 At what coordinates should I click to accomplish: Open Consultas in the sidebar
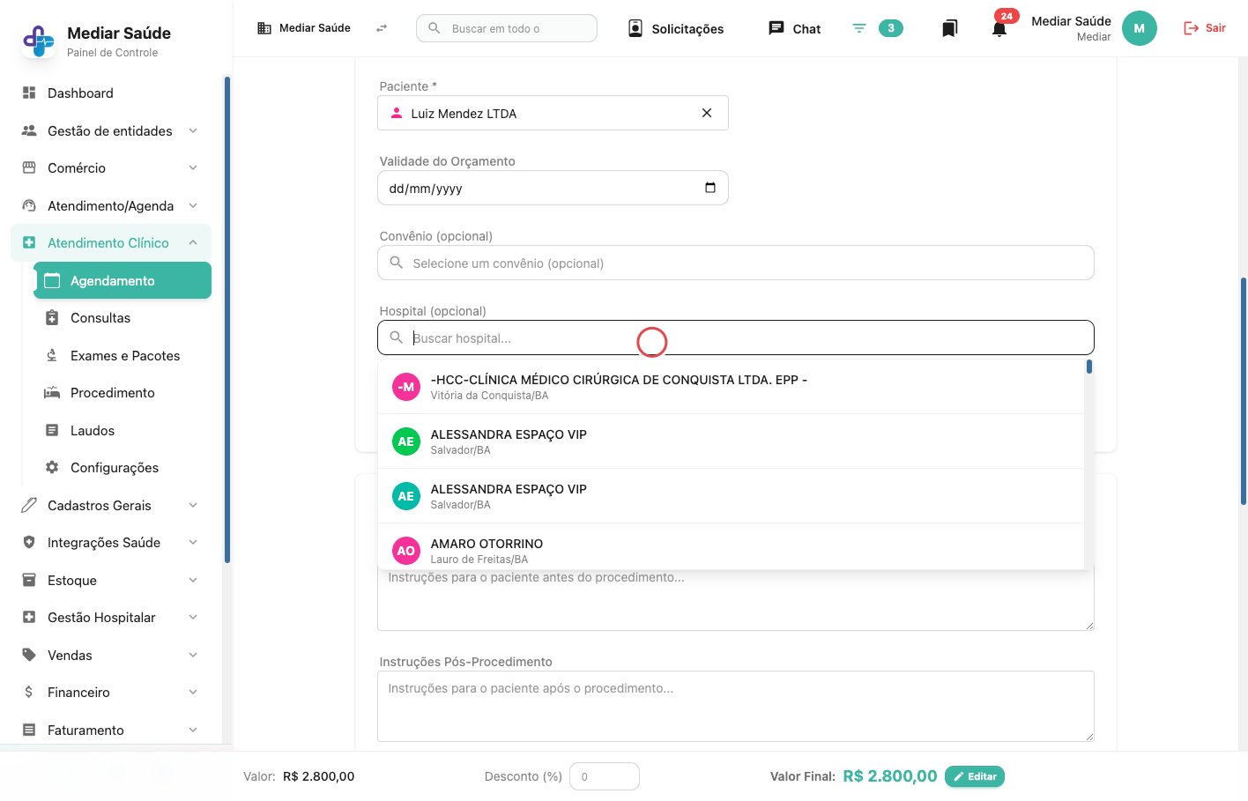tap(123, 318)
